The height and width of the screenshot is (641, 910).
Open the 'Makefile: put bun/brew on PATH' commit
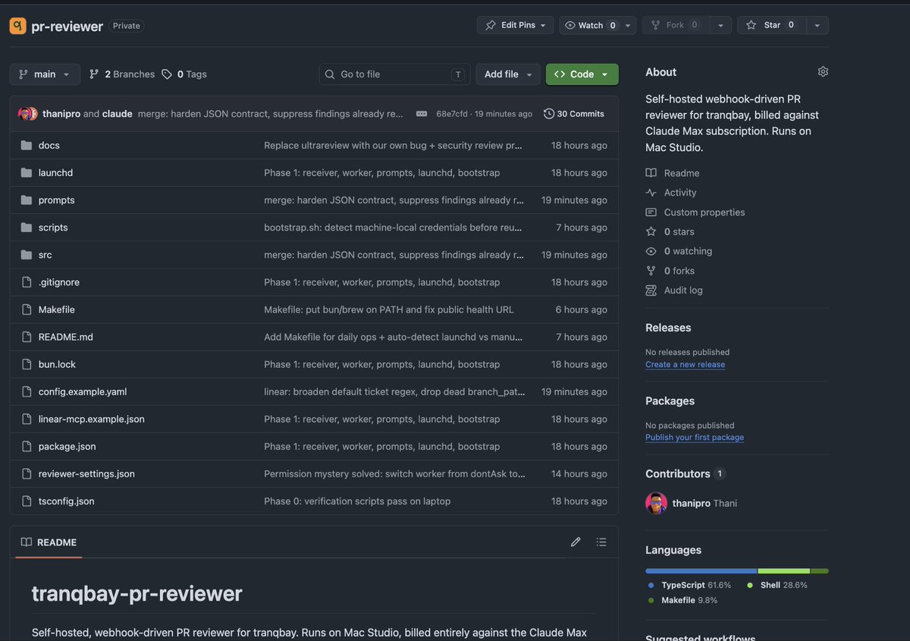coord(389,310)
